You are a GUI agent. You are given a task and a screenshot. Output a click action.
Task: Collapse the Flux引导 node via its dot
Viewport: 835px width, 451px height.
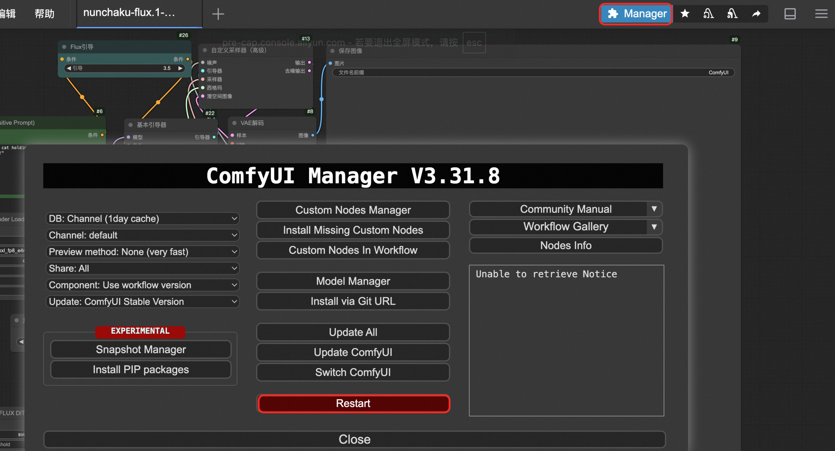point(64,47)
